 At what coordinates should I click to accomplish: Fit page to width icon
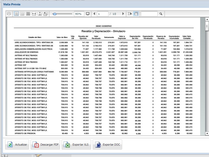tap(34, 14)
